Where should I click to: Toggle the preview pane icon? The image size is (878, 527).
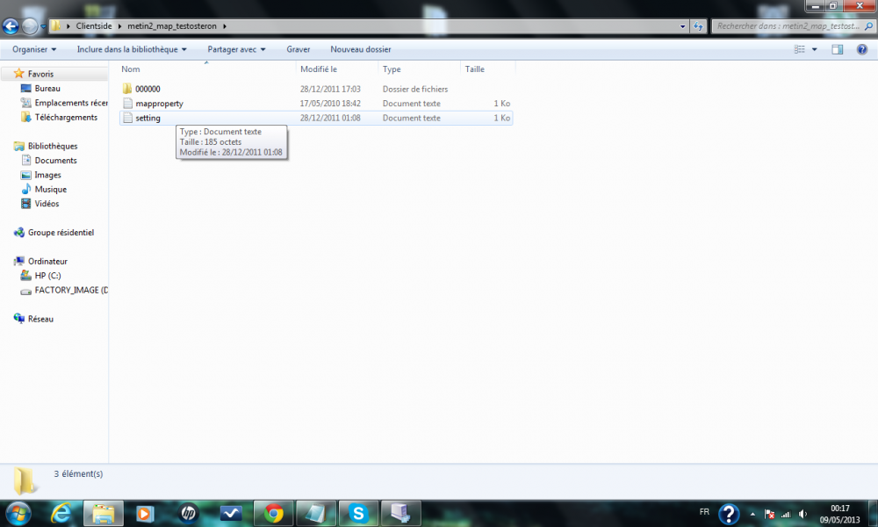pos(837,49)
